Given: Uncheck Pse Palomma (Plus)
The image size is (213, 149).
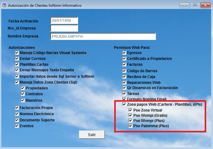Looking at the screenshot, I should pos(130,126).
